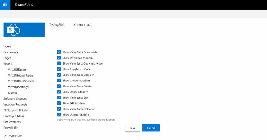Screen dimensions: 267x140
Task: Uncheck Show Virto Bulks Copy and Move
Action: [x=59, y=63]
